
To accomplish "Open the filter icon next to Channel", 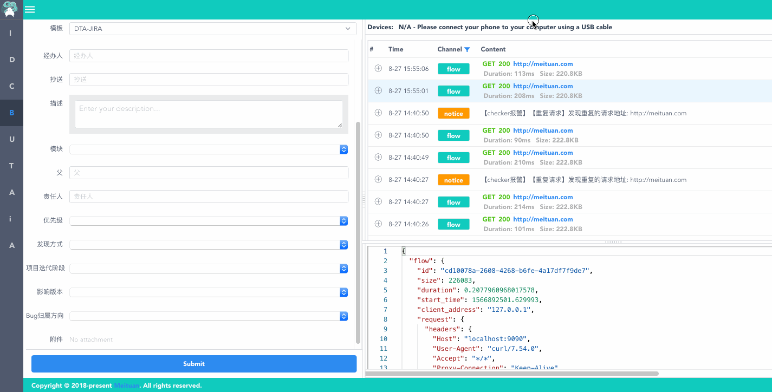I will coord(467,49).
